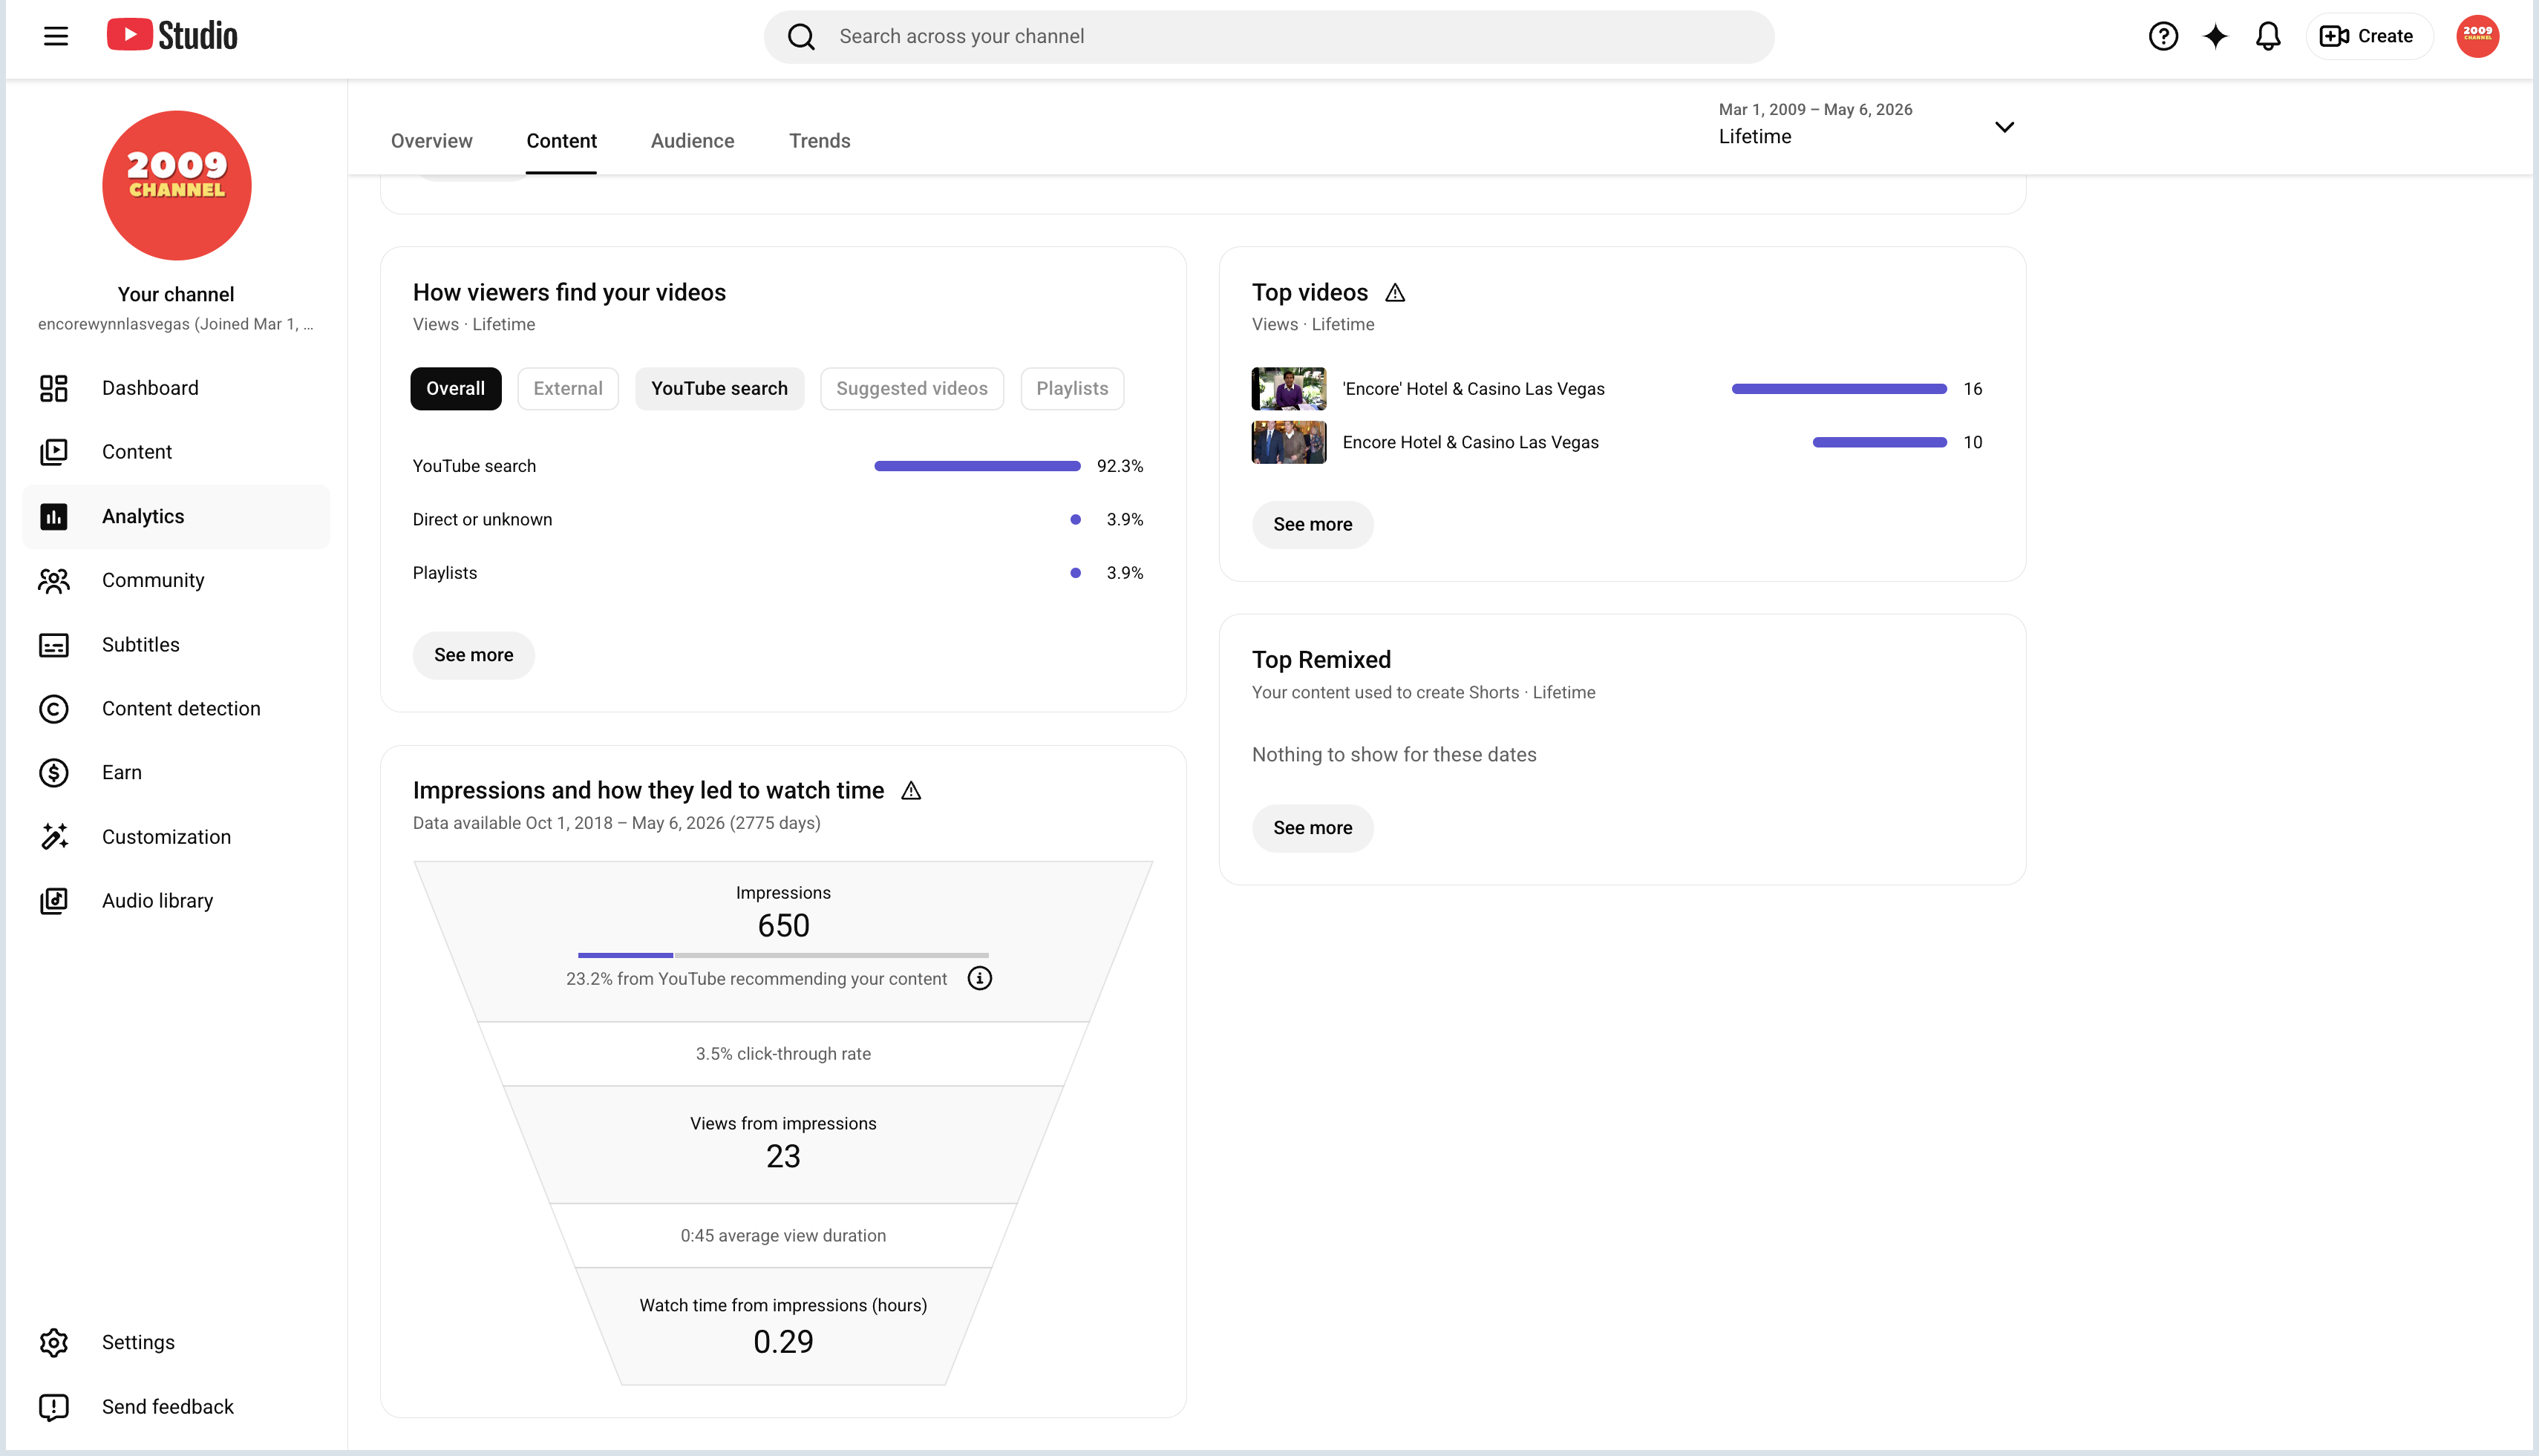Open the account avatar menu
The image size is (2539, 1456).
tap(2477, 37)
